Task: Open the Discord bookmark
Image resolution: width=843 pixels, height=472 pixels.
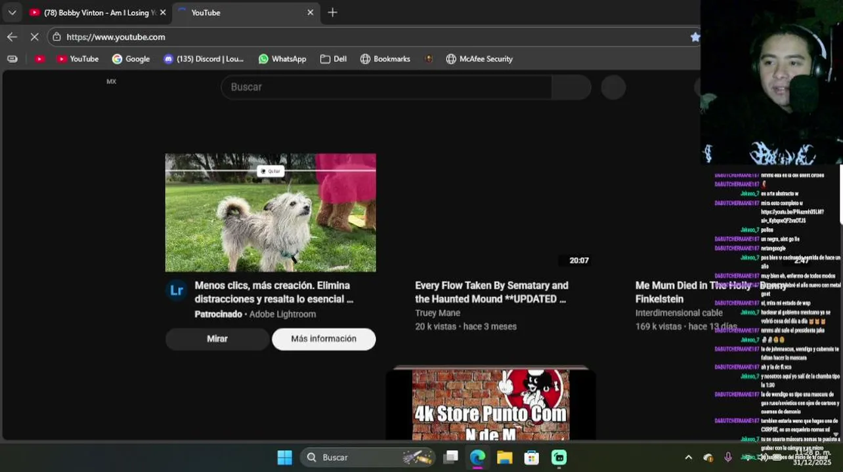Action: pos(204,59)
